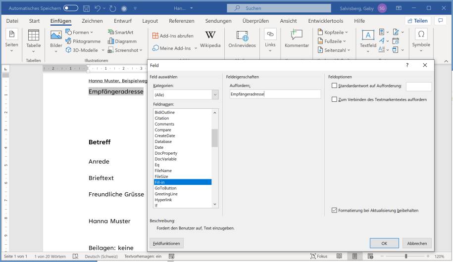Screen dimensions: 453x262
Task: Switch to the Referenzen tab
Action: click(181, 21)
